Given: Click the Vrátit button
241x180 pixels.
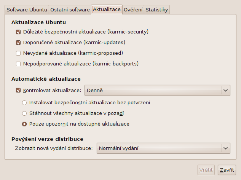Looking at the screenshot, I should (206, 170).
